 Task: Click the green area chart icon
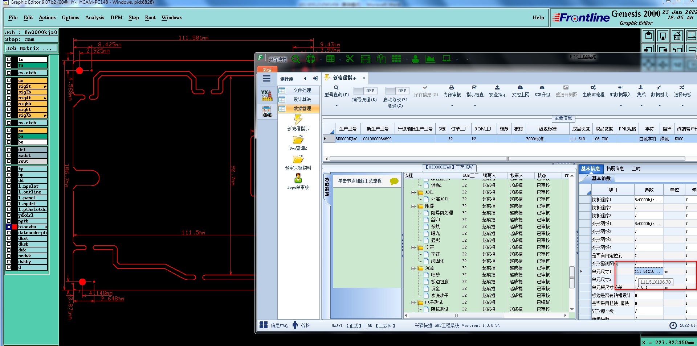[x=430, y=59]
